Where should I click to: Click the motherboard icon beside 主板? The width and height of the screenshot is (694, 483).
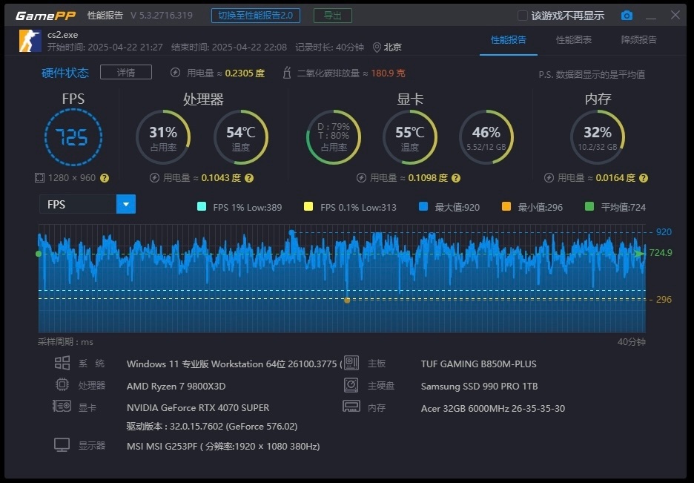tap(351, 363)
